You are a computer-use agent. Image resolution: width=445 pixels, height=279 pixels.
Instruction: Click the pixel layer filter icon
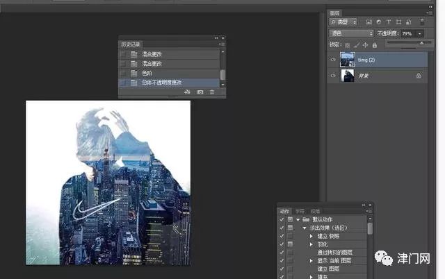[x=369, y=22]
